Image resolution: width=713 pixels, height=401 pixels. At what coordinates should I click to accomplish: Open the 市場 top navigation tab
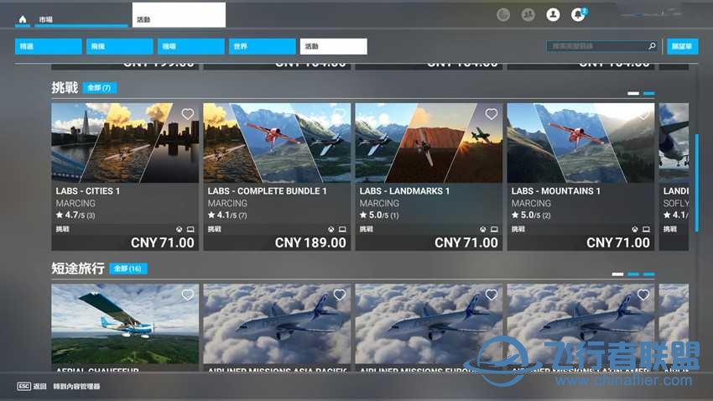point(81,19)
